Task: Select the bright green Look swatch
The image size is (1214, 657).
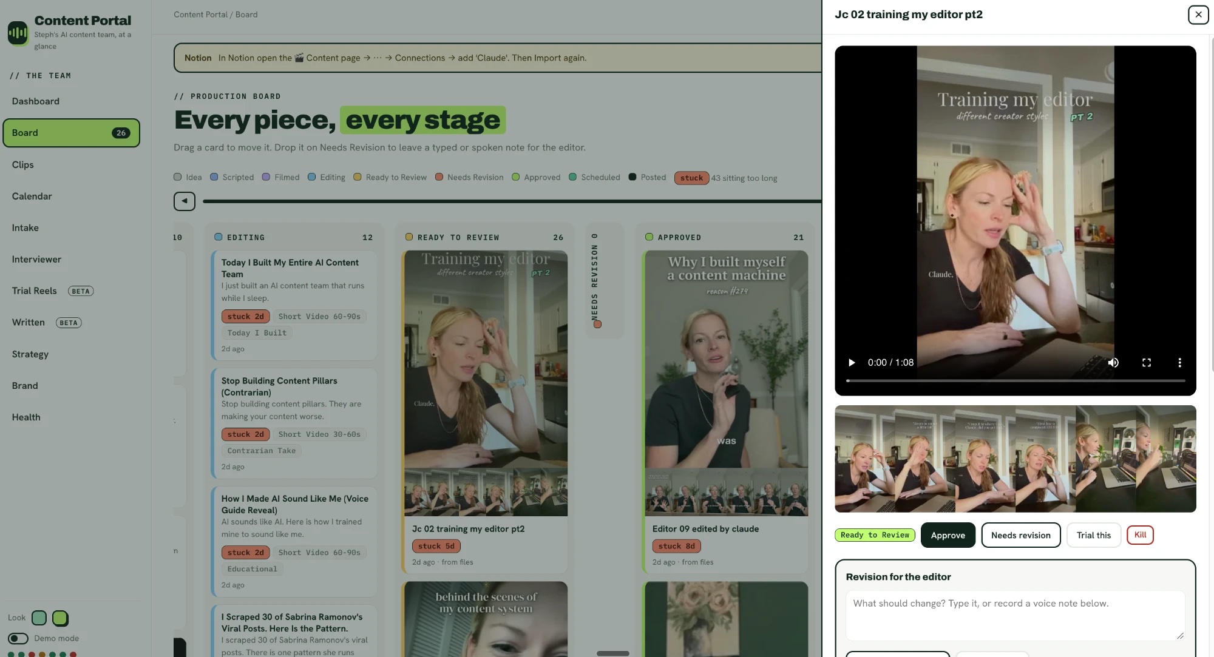Action: pyautogui.click(x=60, y=618)
